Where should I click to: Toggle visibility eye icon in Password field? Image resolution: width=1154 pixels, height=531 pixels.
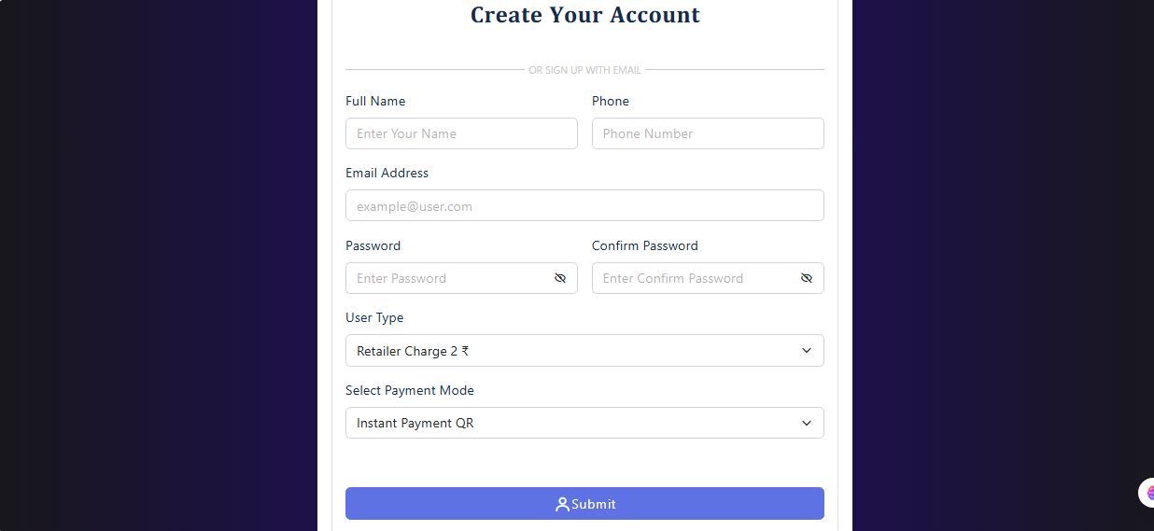tap(560, 278)
